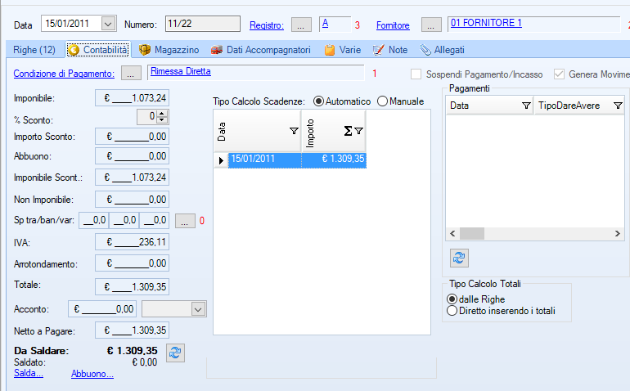Click the Pagamenti horizontal scrollbar right arrow

tap(623, 234)
